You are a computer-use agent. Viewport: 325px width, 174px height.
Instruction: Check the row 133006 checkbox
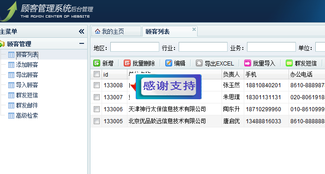tap(96, 109)
